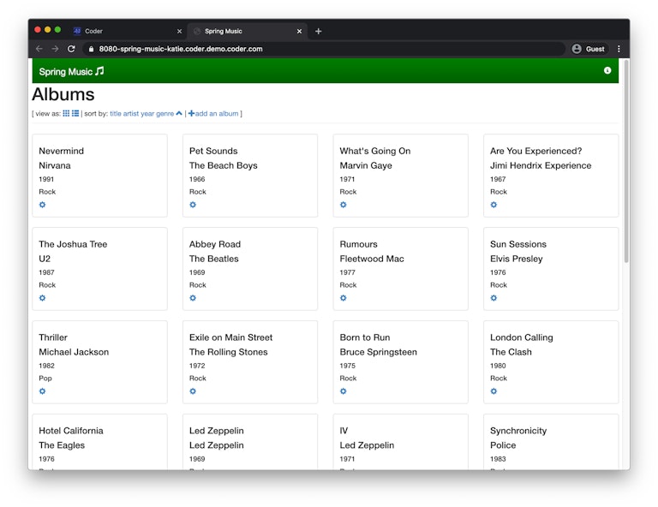This screenshot has width=658, height=507.
Task: Click the Nirvana artist name
Action: coord(55,165)
